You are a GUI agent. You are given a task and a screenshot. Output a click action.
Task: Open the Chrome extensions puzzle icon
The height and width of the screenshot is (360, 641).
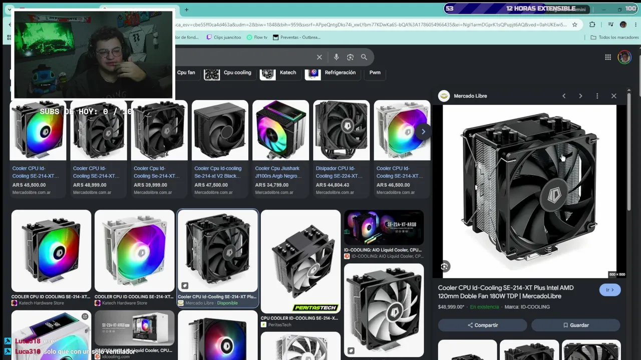click(x=592, y=24)
